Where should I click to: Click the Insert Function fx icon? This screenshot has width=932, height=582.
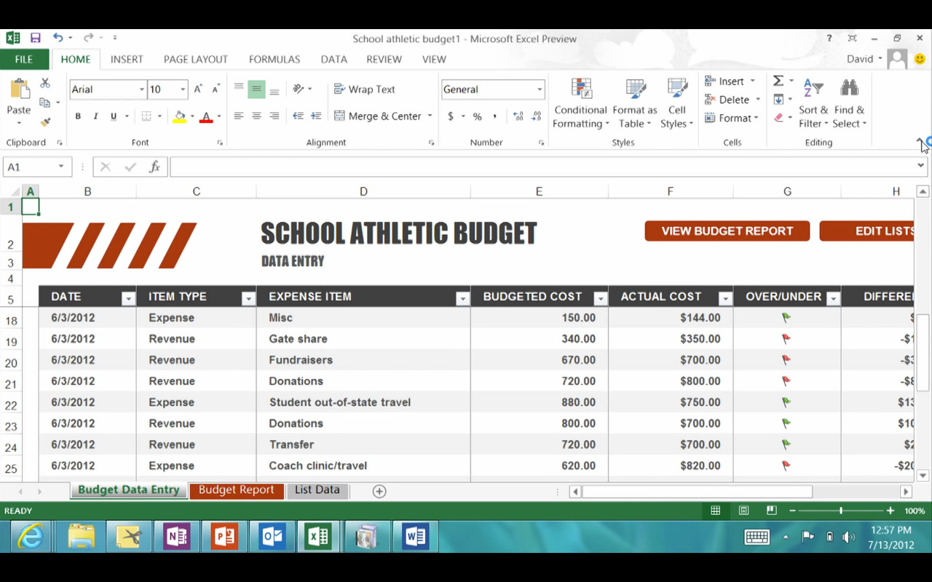point(154,167)
